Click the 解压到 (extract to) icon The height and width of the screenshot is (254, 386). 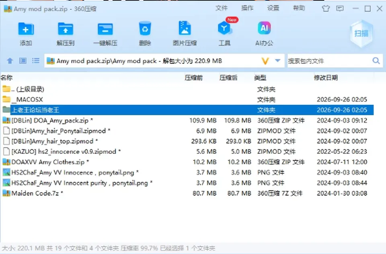(x=66, y=29)
